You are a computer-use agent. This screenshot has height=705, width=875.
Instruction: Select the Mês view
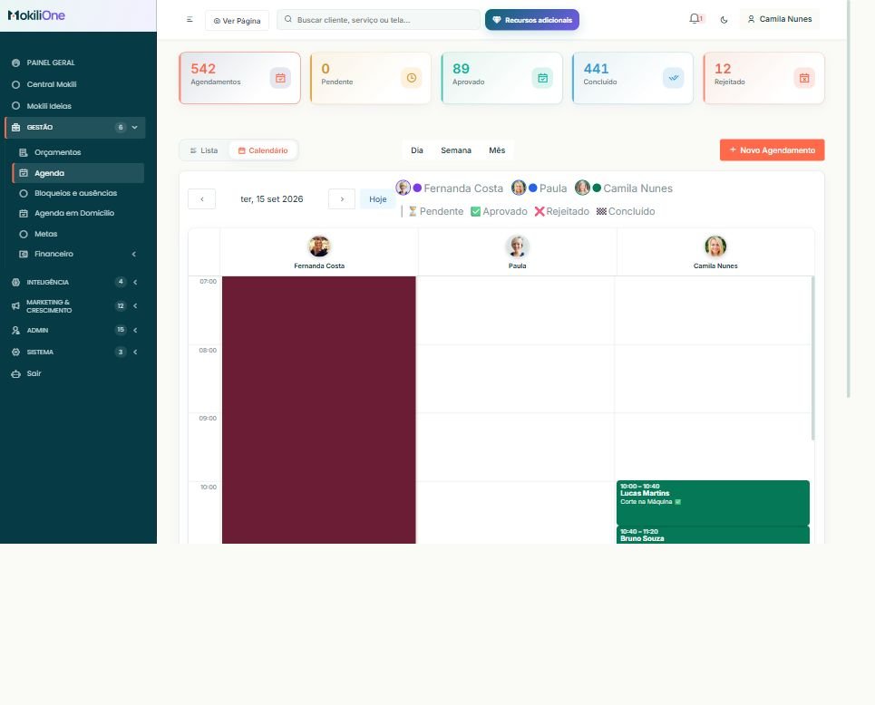tap(497, 150)
